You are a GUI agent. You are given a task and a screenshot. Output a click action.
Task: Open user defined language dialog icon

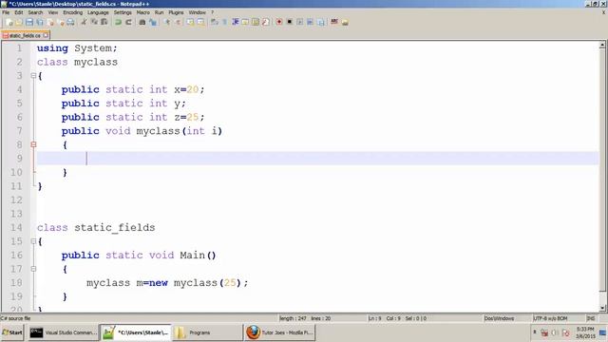click(x=245, y=22)
